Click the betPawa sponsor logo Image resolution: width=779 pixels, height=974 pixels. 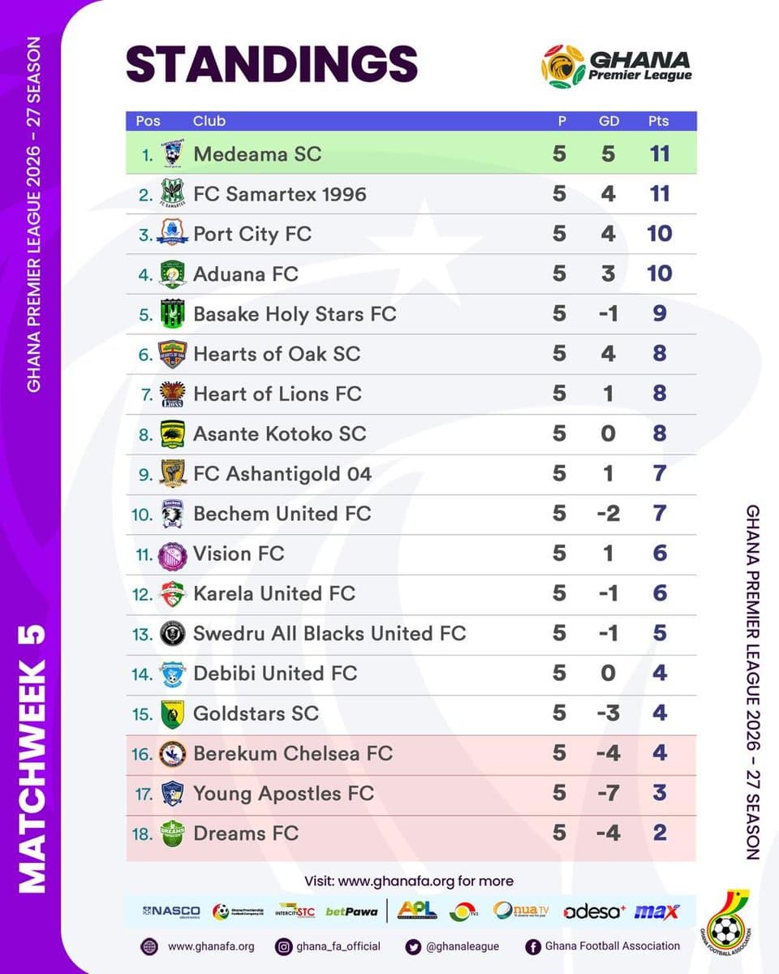(351, 912)
